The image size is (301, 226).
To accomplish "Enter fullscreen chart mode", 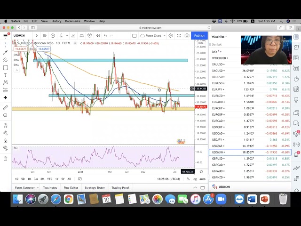I will point(179,36).
